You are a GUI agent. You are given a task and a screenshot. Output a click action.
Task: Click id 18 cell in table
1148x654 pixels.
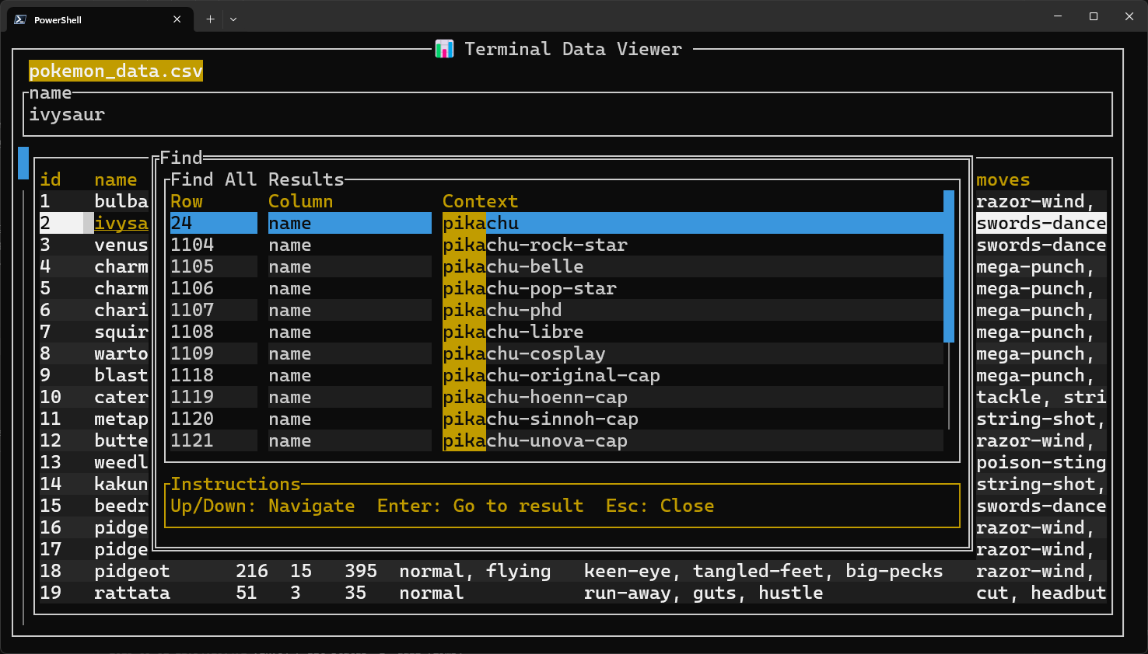pyautogui.click(x=51, y=571)
